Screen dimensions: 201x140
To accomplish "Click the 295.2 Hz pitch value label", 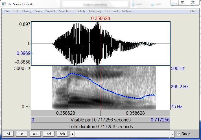I will 180,87.
